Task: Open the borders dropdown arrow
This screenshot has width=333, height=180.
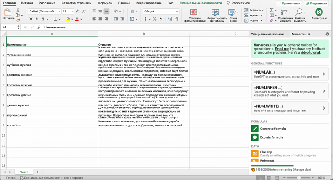Action: click(60, 19)
